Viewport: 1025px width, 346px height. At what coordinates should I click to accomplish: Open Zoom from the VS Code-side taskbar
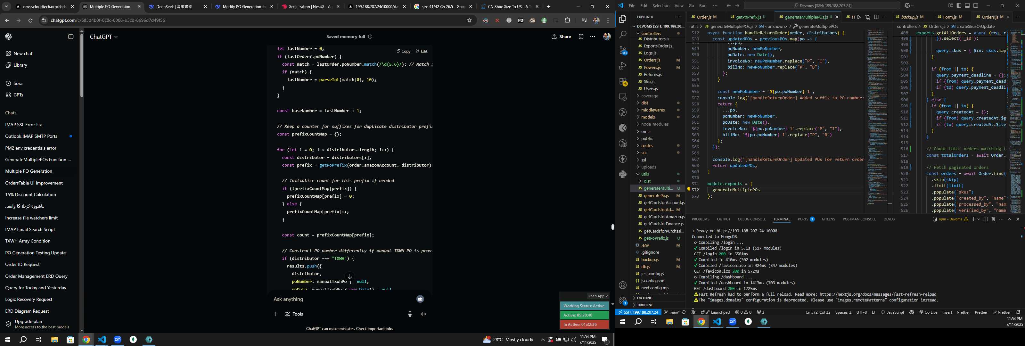(x=733, y=322)
